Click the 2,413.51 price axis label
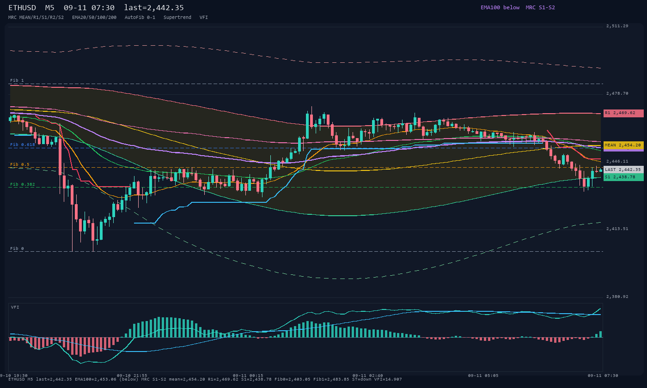Screen dimensions: 647x388 point(617,229)
